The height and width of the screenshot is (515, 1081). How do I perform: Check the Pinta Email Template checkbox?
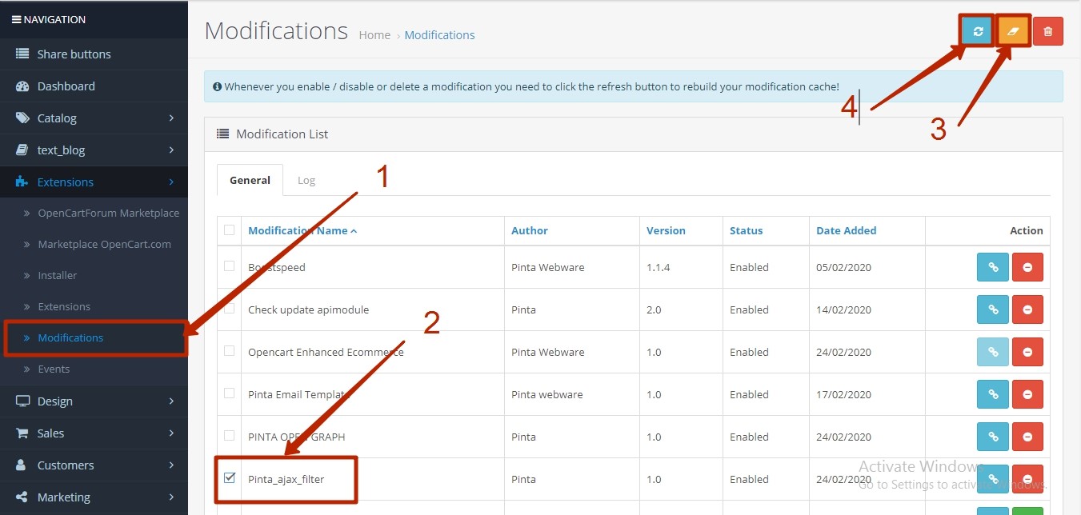point(230,393)
